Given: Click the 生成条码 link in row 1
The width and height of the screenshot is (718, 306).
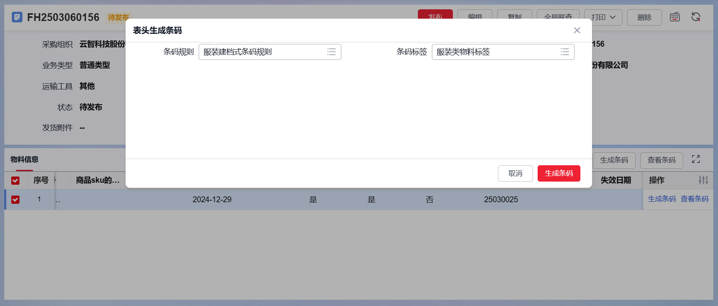Looking at the screenshot, I should pos(662,199).
